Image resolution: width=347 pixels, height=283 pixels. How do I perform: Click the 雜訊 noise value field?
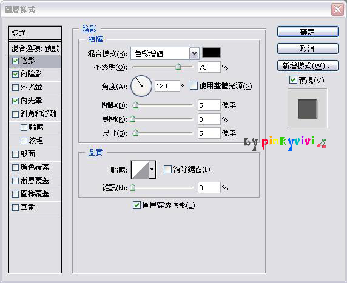point(209,188)
